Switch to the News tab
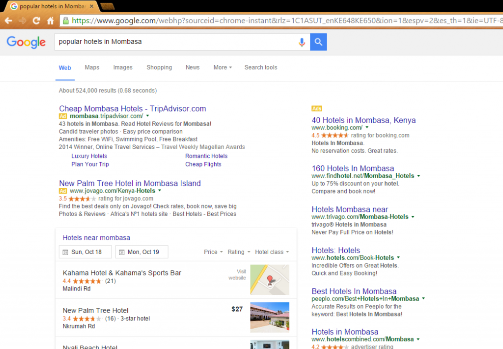Viewport: 503px width, 349px height. tap(193, 67)
